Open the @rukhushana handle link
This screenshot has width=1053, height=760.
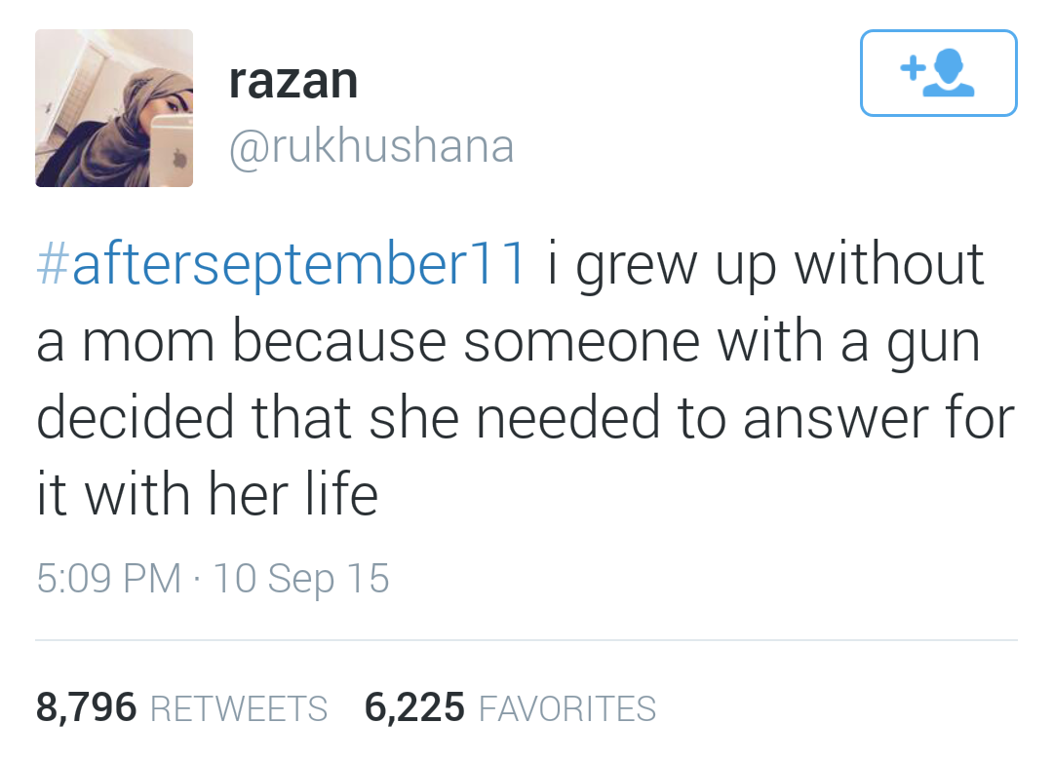click(370, 146)
